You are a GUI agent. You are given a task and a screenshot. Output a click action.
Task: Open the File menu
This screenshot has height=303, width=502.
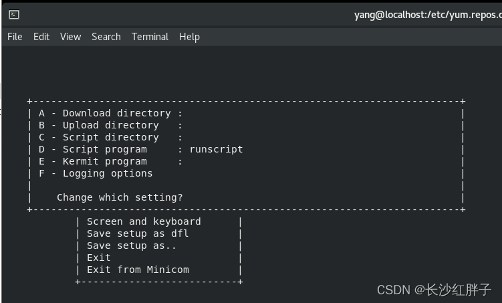pos(15,37)
